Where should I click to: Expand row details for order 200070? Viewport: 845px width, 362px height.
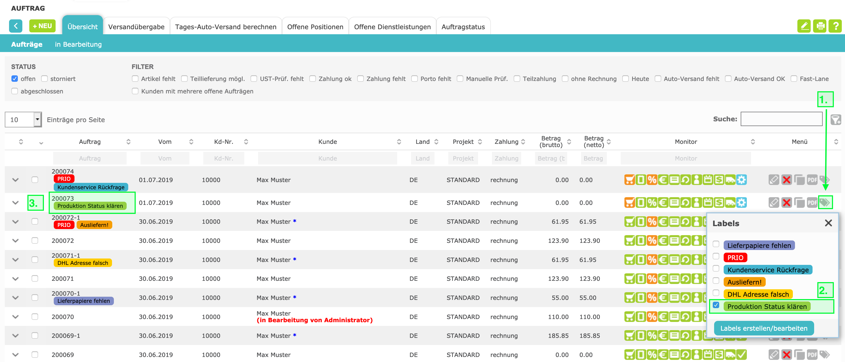tap(15, 317)
